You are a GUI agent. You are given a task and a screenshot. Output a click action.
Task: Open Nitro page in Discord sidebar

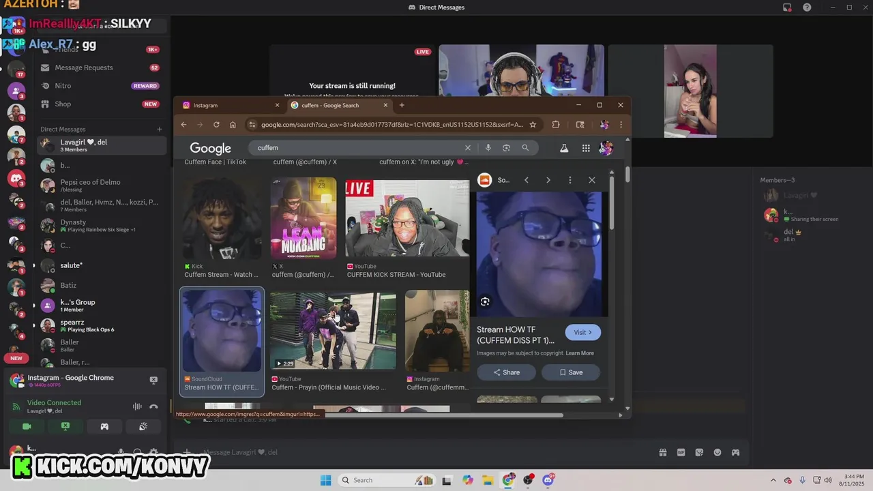point(101,86)
